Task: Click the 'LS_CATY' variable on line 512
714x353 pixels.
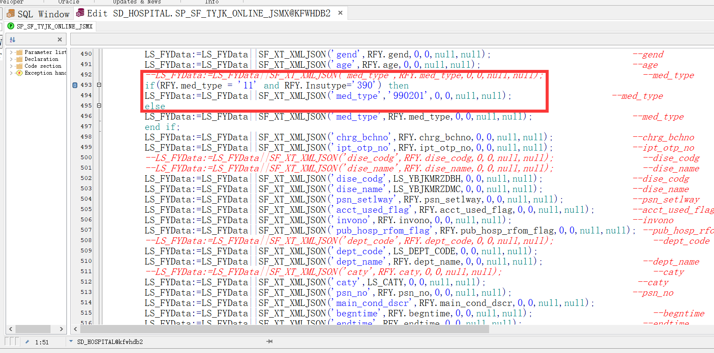Action: coord(385,282)
